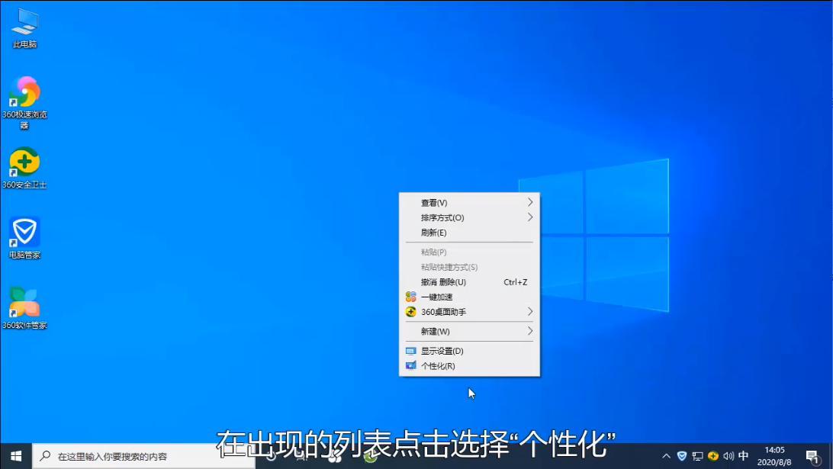The width and height of the screenshot is (833, 469).
Task: Open the 360桌面助手 submenu
Action: click(x=443, y=312)
